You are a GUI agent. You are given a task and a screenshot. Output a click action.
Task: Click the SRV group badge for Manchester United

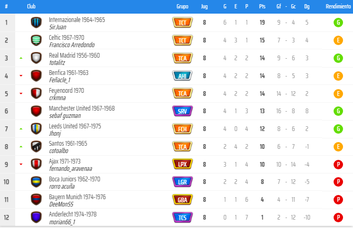click(183, 111)
